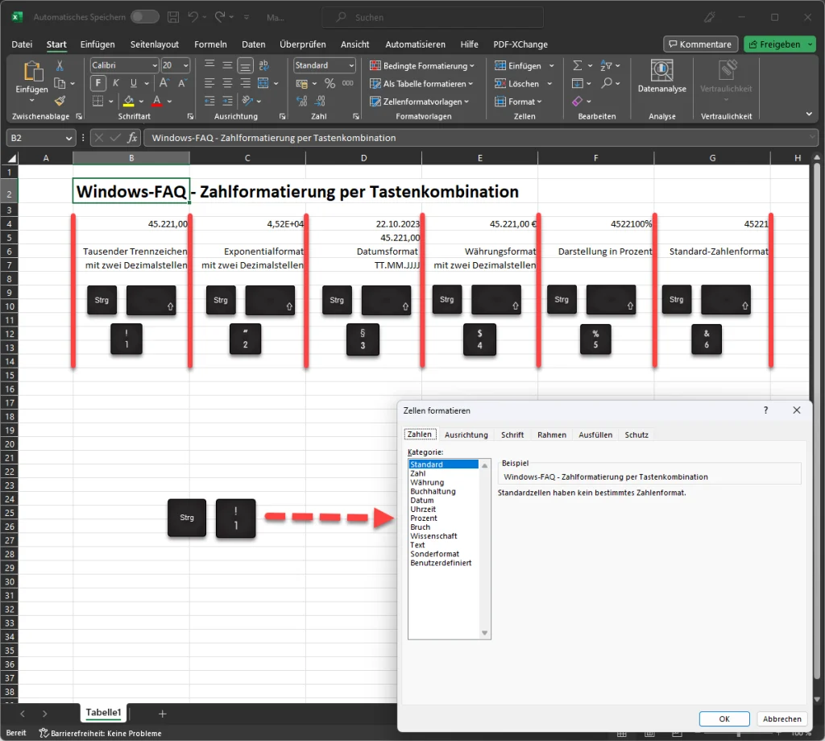Cut the selection with the scissors icon
Image resolution: width=825 pixels, height=741 pixels.
(60, 65)
